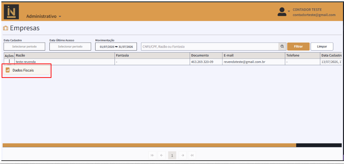Click the Telefone column header
The height and width of the screenshot is (164, 344).
point(303,56)
